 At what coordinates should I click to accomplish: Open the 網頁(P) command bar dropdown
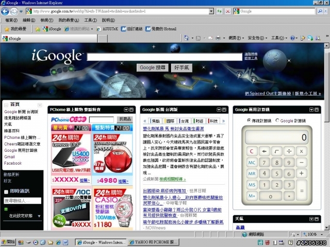[236, 38]
